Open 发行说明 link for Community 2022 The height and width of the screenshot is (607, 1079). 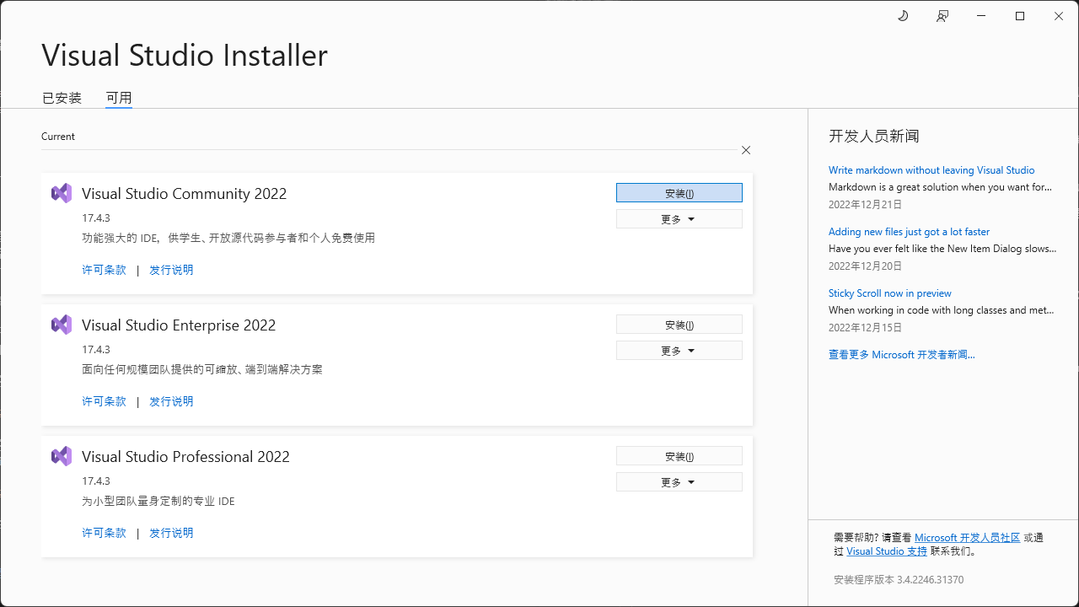[x=171, y=270]
